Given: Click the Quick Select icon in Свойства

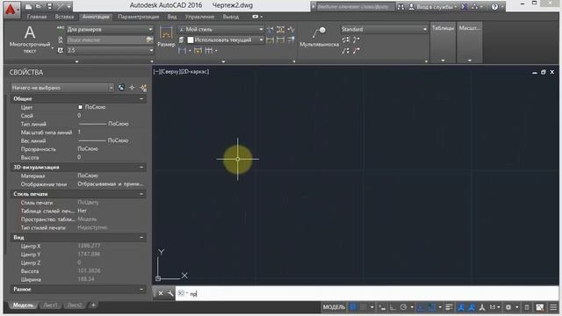Looking at the screenshot, I should click(121, 88).
